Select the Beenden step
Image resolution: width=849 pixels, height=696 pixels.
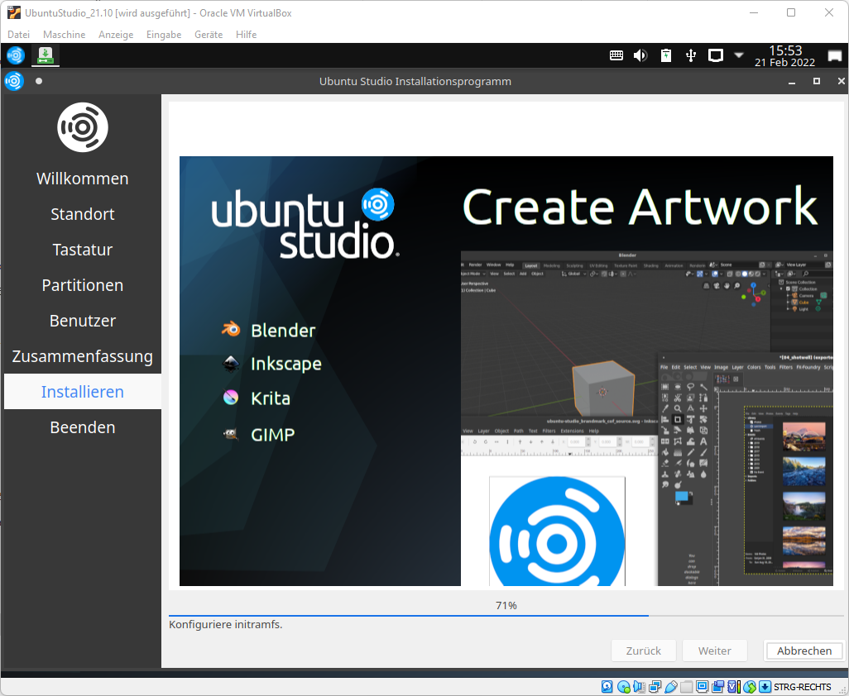pos(82,427)
